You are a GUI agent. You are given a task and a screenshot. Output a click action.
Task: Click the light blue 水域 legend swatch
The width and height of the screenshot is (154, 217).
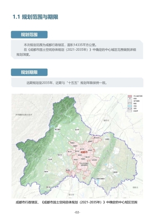[x=130, y=106]
